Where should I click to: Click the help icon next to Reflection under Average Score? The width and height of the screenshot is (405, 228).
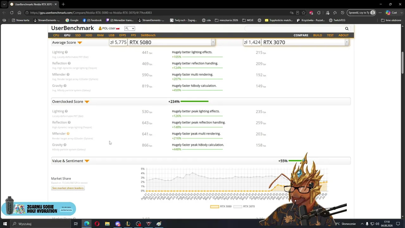69,63
